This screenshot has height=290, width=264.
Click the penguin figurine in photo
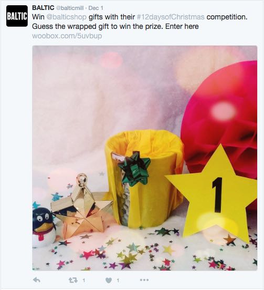point(44,227)
